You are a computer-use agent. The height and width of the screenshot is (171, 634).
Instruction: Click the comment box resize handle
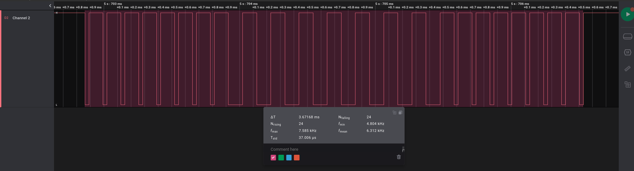[403, 150]
